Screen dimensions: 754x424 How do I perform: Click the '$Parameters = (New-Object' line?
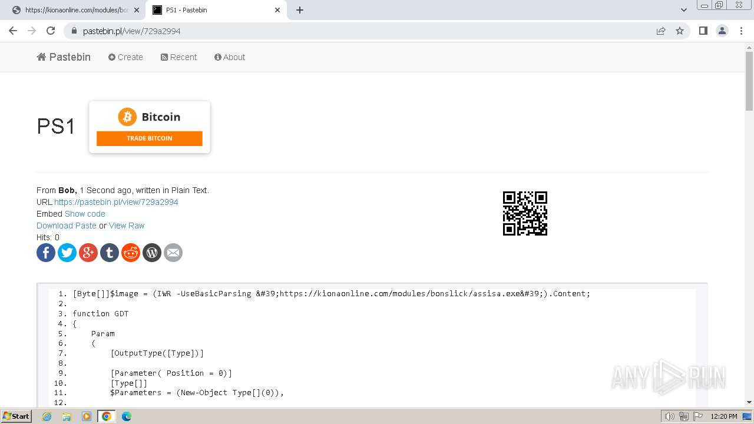(x=197, y=393)
